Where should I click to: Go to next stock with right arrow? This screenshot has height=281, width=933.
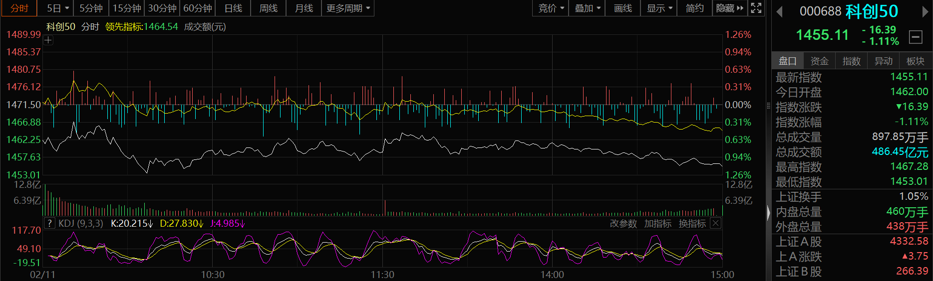pyautogui.click(x=925, y=11)
